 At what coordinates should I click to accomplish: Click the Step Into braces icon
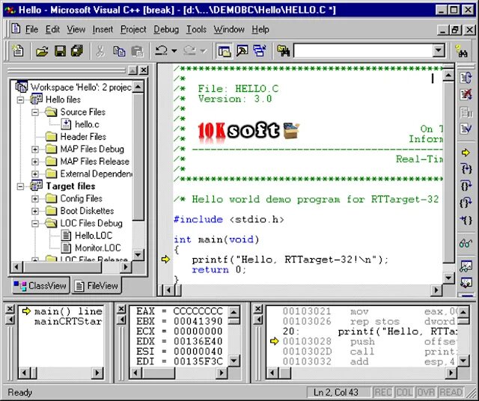point(466,168)
